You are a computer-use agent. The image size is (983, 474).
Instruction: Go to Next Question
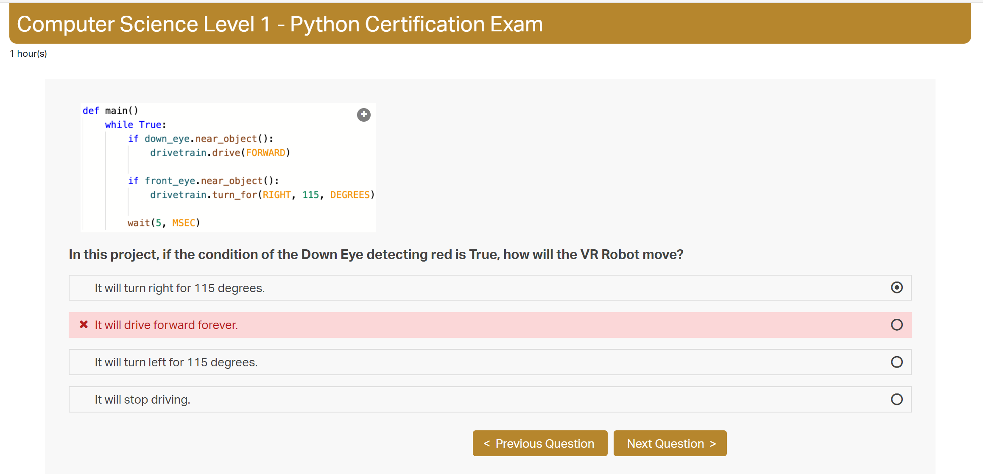tap(670, 443)
